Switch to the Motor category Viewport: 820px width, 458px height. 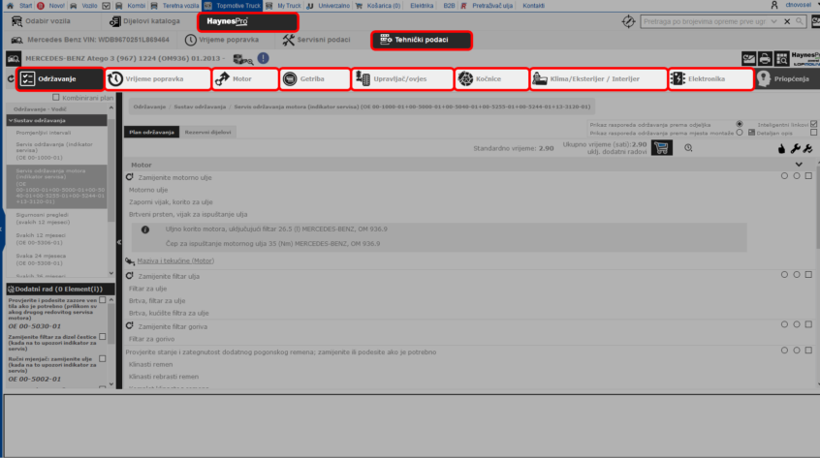245,78
